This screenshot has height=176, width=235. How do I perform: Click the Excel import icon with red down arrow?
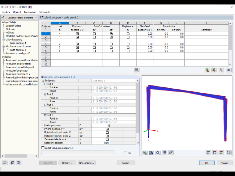214,70
